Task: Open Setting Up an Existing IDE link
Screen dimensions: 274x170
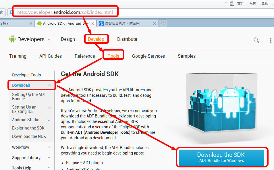Action: (24, 109)
